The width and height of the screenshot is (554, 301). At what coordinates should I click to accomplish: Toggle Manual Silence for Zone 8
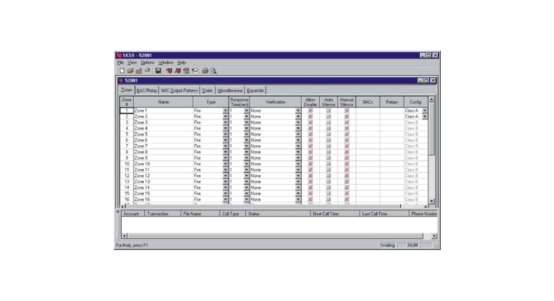[347, 152]
